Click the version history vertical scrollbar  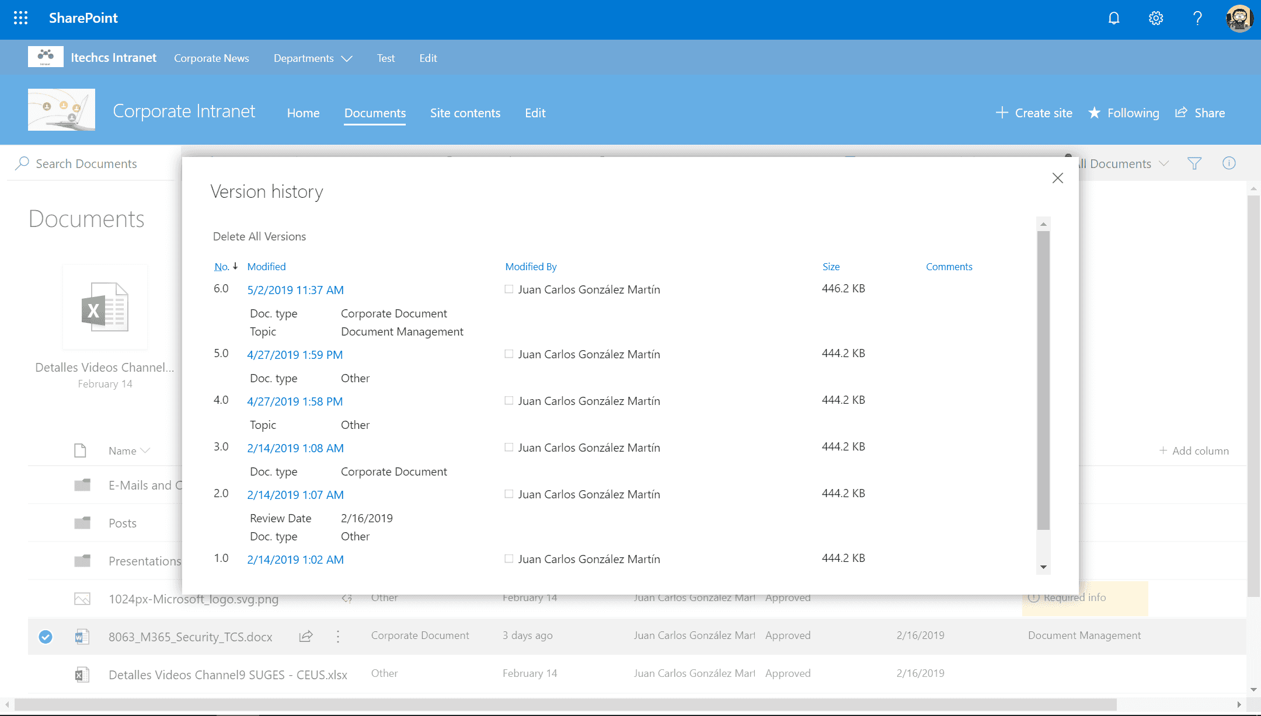pos(1043,380)
